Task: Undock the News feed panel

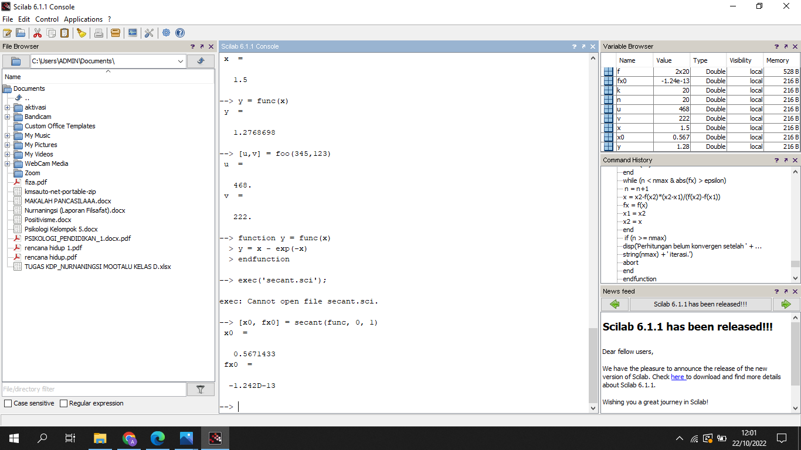Action: (x=786, y=291)
